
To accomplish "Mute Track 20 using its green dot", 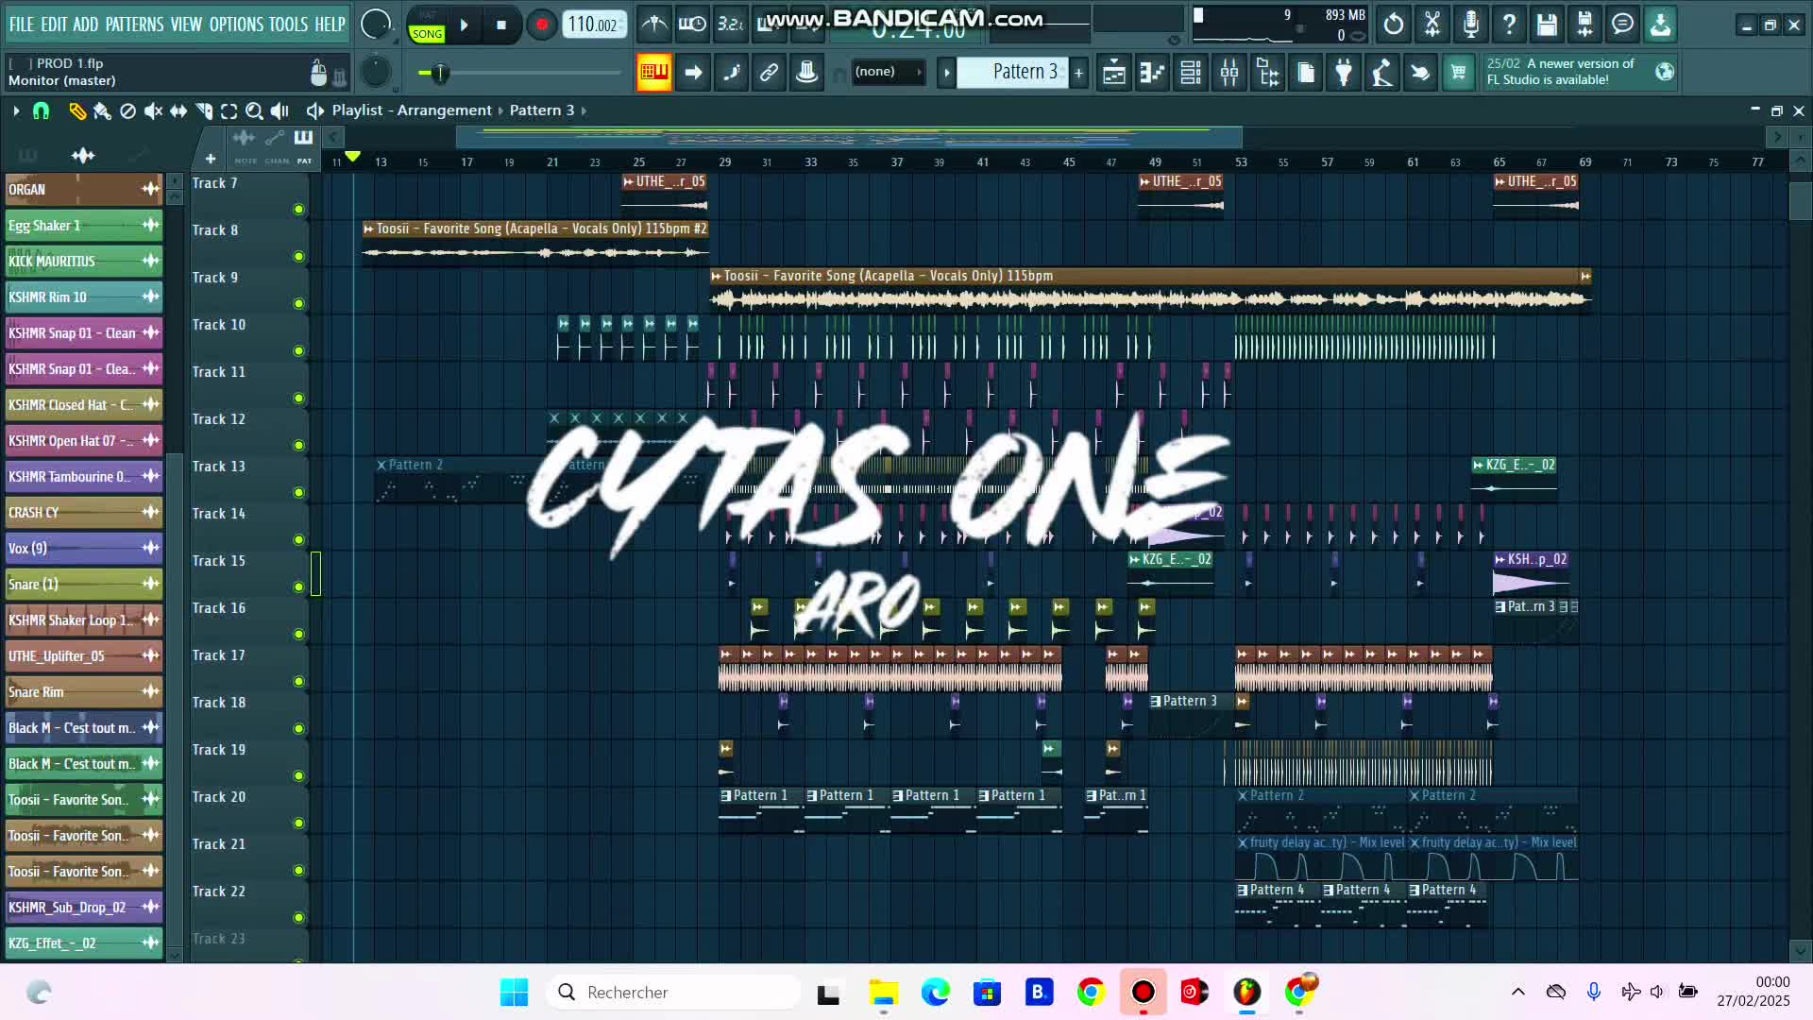I will pyautogui.click(x=299, y=823).
